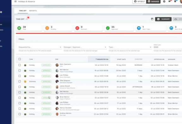
Task: Click the 24 Jul 2020 15:15 requested cell
Action: (101, 65)
